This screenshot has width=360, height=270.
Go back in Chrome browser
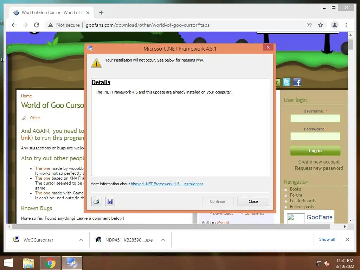14,25
